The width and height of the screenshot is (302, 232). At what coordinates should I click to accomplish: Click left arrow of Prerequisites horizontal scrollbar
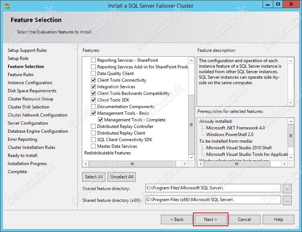(x=200, y=164)
